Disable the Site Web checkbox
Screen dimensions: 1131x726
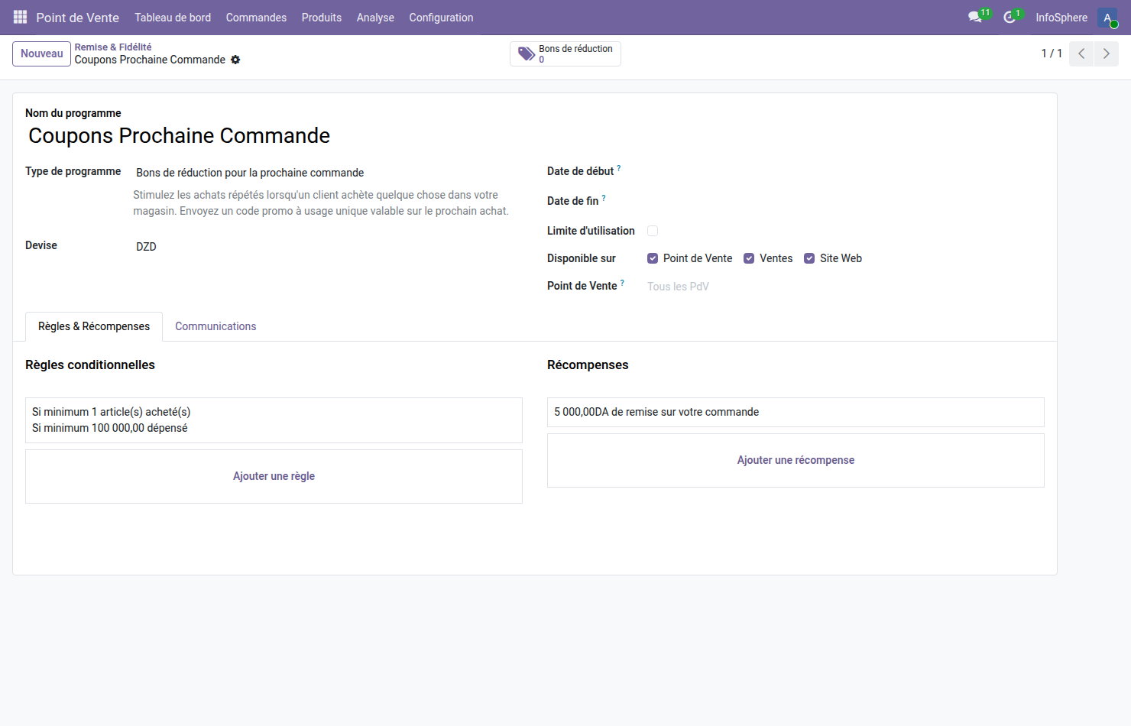(809, 258)
